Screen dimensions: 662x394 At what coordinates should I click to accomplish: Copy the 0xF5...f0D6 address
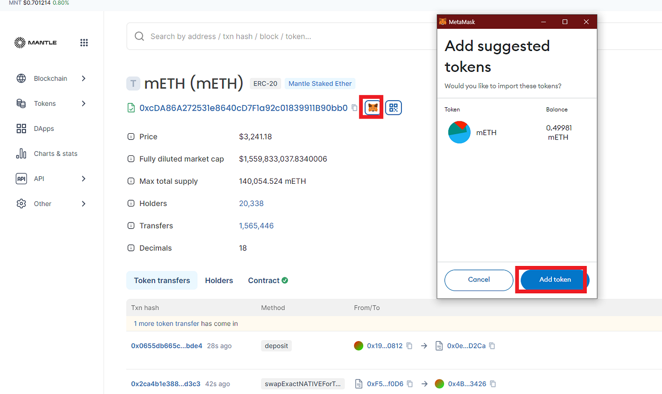click(410, 384)
